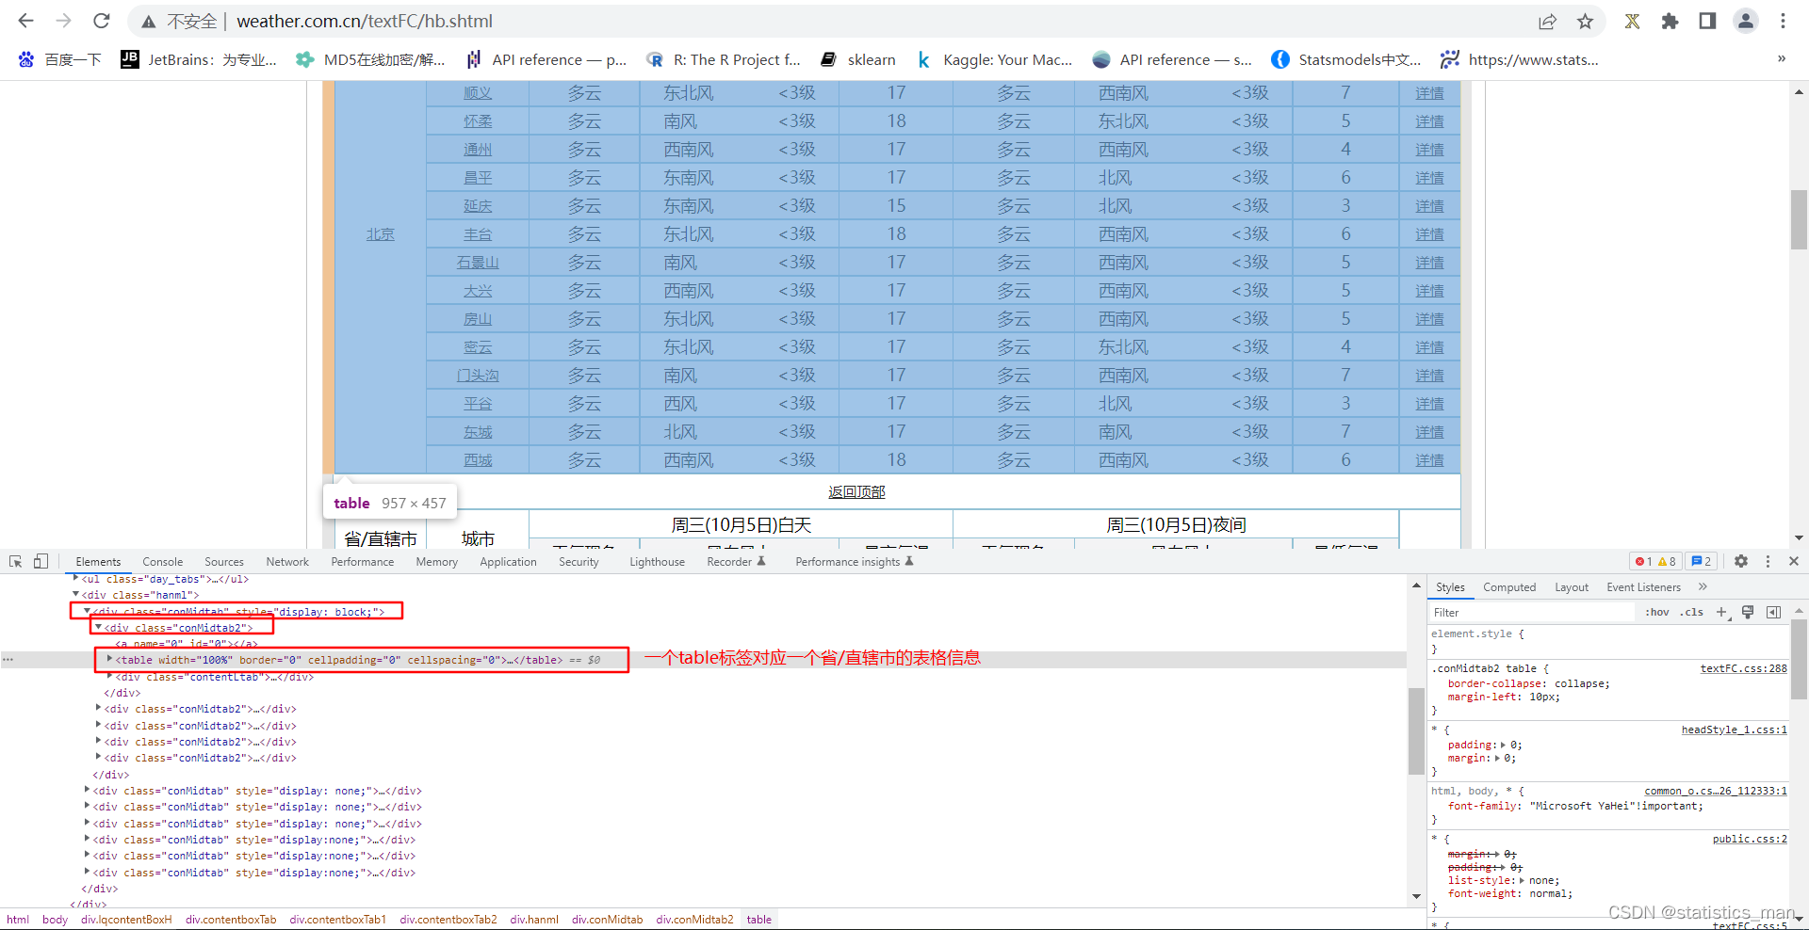This screenshot has height=930, width=1809.
Task: Open the Statsmodels中文 bookmark
Action: click(x=1346, y=59)
